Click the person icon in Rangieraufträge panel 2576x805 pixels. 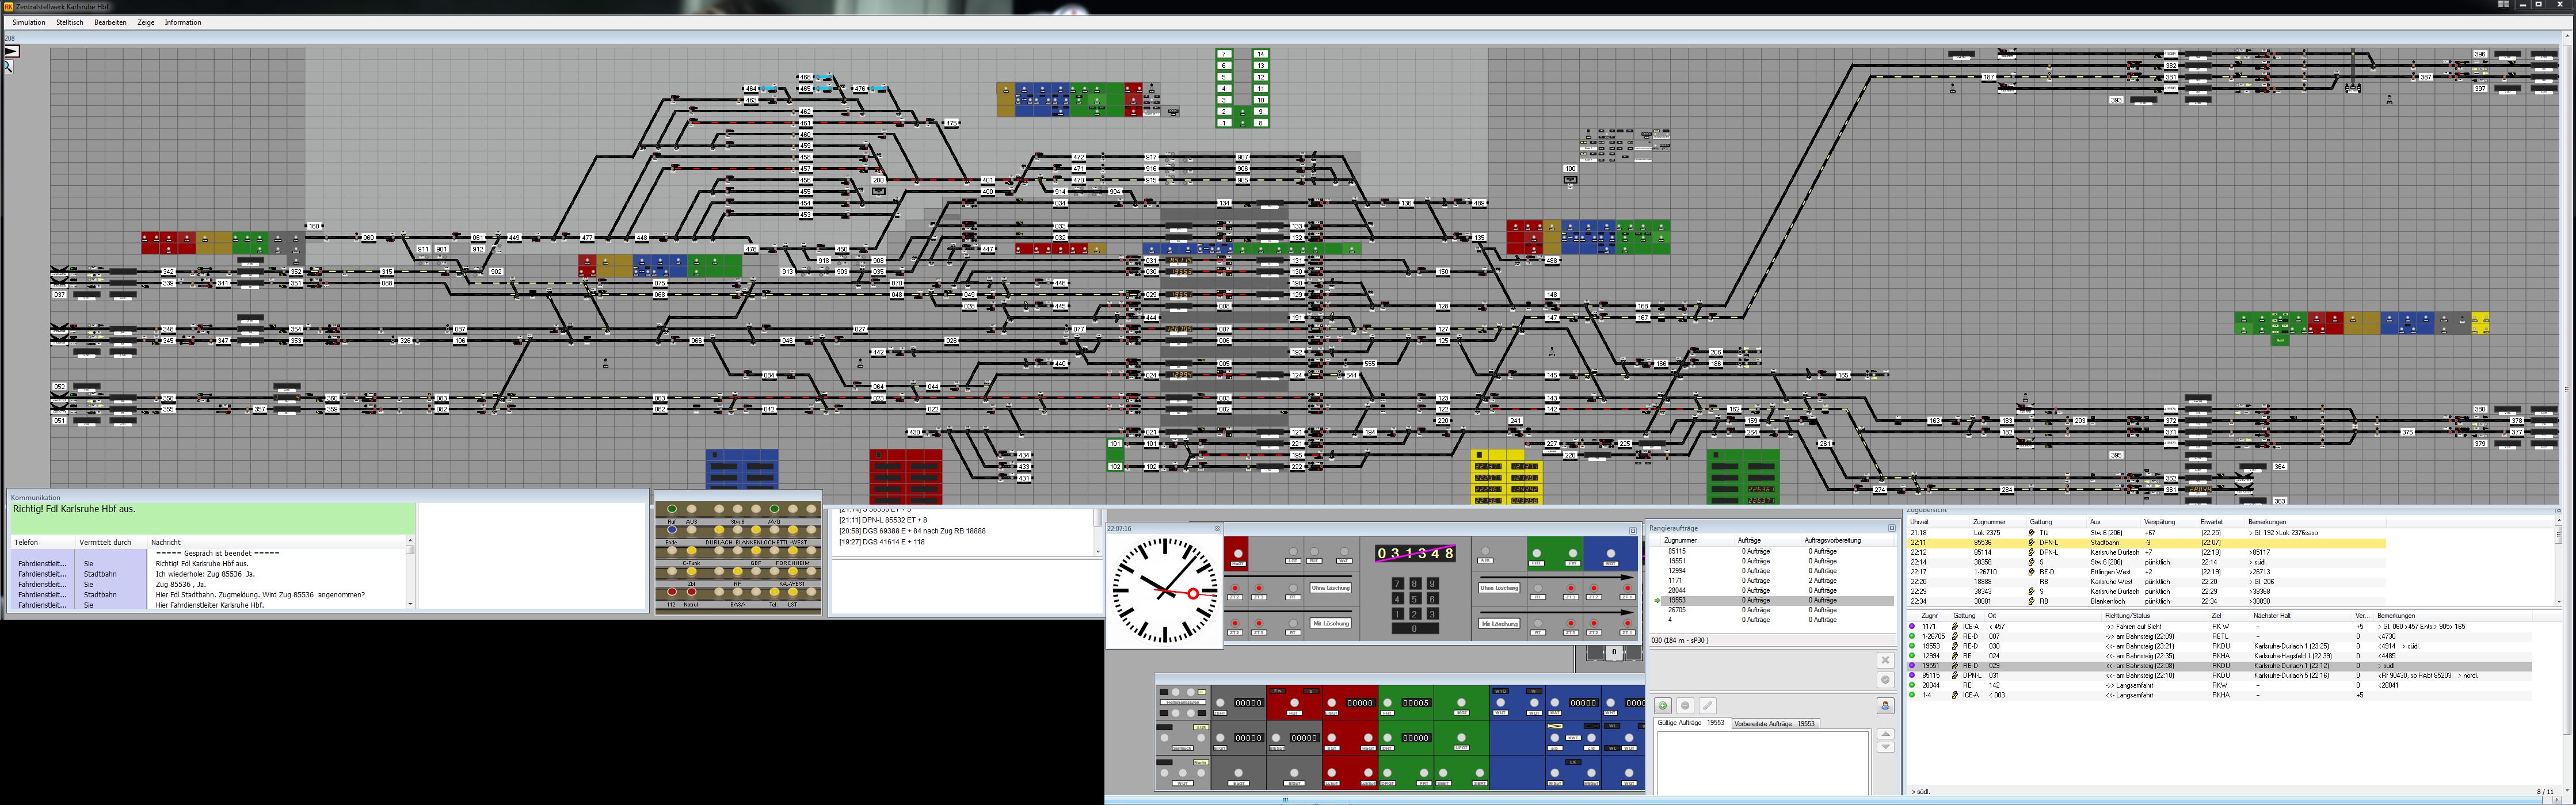coord(1885,706)
